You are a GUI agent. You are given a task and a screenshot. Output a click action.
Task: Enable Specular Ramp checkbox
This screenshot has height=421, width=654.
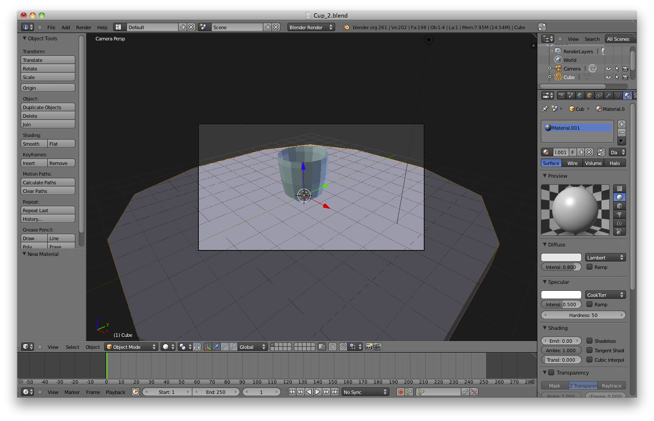pos(589,304)
